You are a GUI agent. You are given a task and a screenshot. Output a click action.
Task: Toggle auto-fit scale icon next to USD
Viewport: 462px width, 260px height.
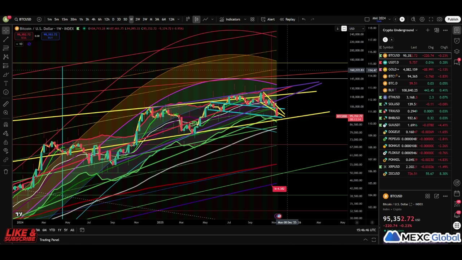tap(344, 29)
